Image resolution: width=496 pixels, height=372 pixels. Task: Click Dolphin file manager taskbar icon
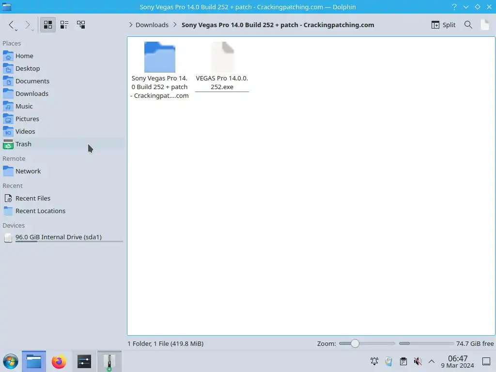pos(34,361)
